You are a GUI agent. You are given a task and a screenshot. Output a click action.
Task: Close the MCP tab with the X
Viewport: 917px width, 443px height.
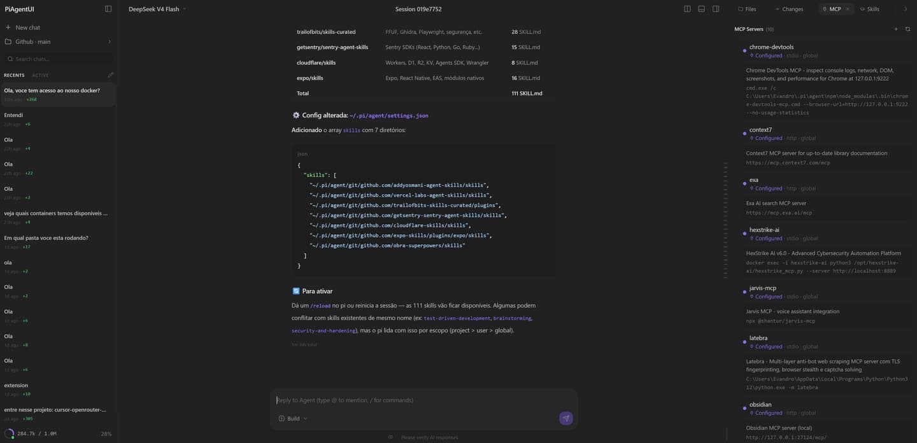click(848, 9)
